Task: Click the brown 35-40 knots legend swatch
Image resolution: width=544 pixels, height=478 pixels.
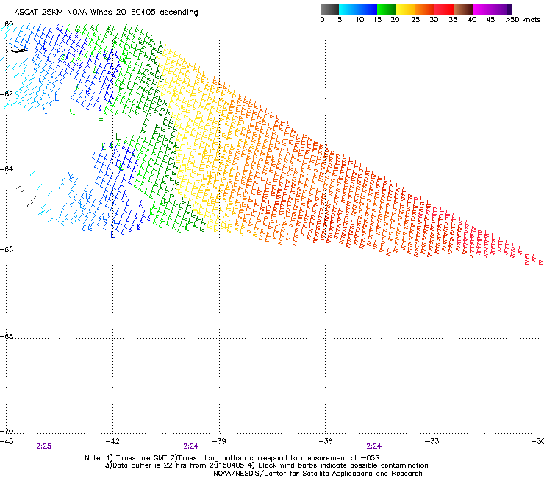Action: [x=463, y=9]
